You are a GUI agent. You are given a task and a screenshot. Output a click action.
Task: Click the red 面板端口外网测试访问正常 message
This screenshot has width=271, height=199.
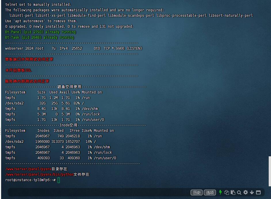[x=29, y=59]
